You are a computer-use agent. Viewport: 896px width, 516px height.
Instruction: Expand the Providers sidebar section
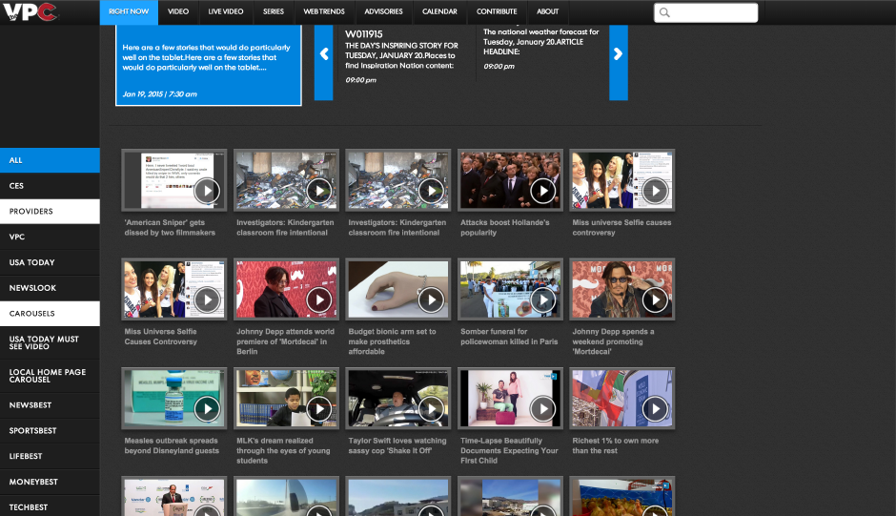coord(50,211)
